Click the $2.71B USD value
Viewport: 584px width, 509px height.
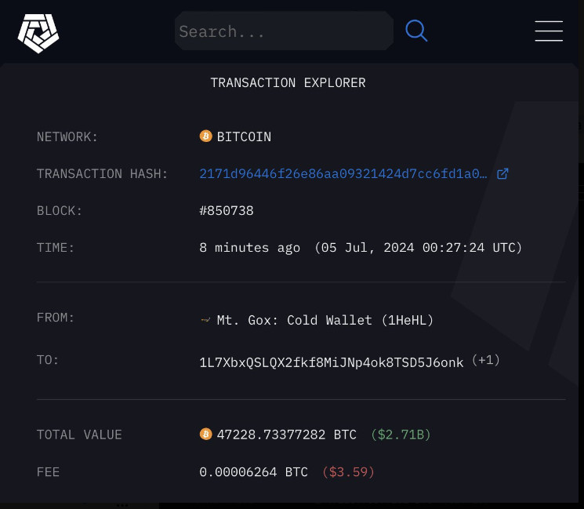coord(401,434)
